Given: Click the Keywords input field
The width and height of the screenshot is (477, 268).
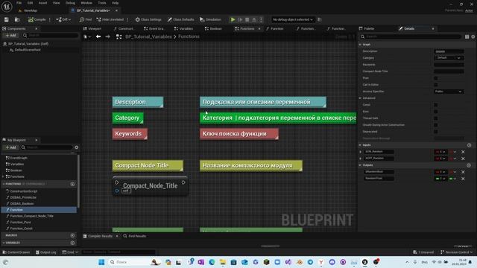Looking at the screenshot, I should [x=449, y=65].
